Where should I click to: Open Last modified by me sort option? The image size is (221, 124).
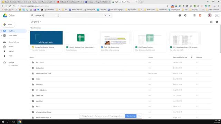180,58
